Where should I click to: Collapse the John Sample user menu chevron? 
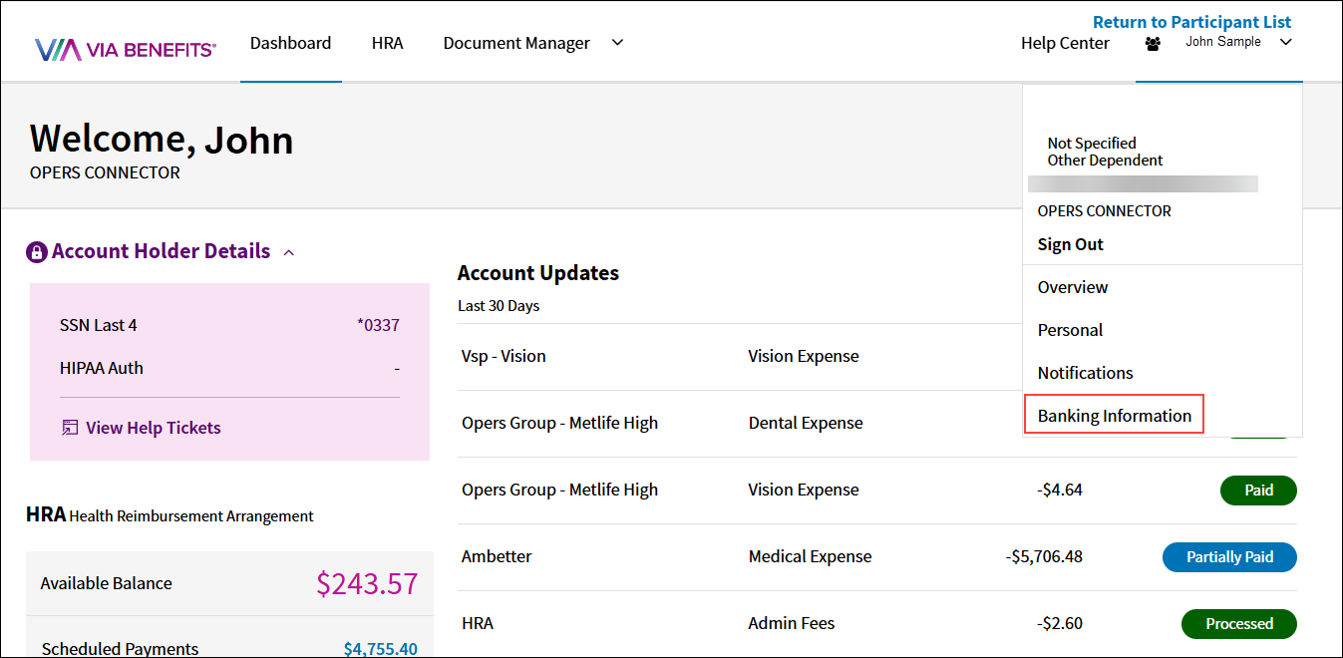[x=1285, y=42]
